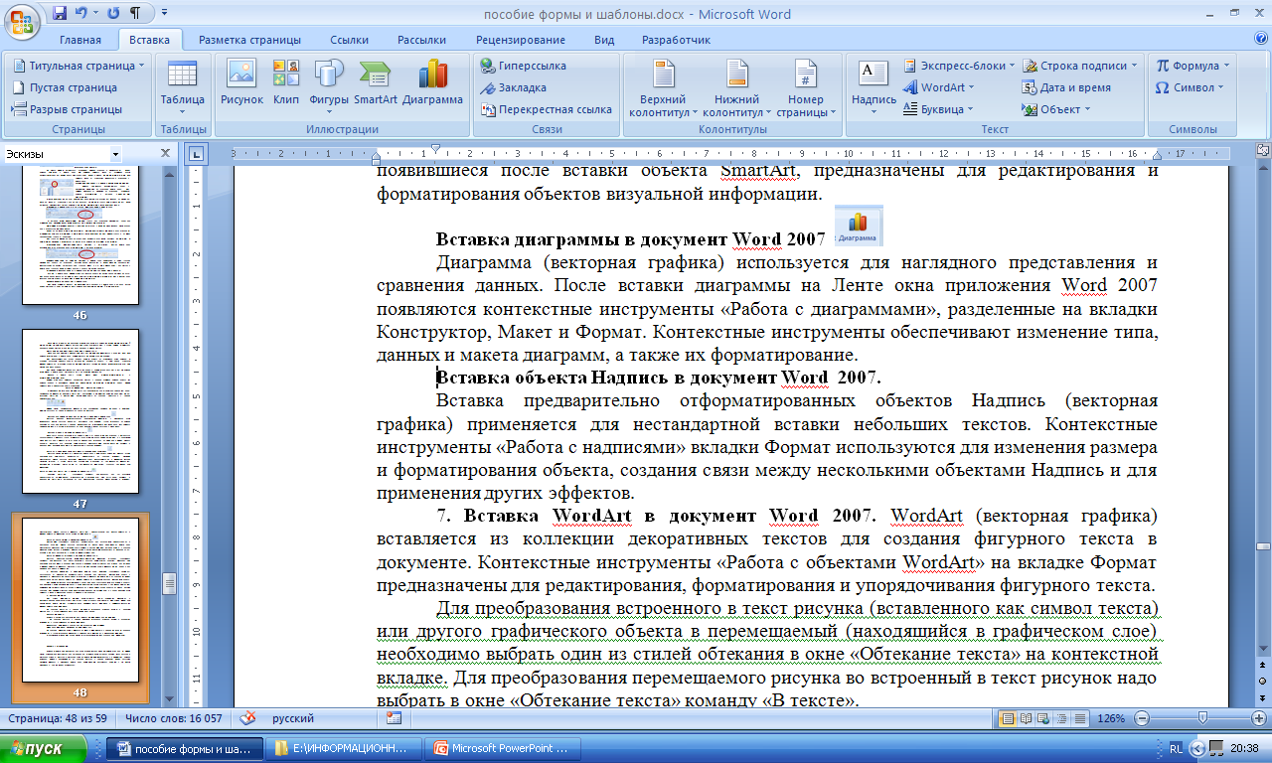Switch to Главная ribbon tab
The width and height of the screenshot is (1272, 763).
point(80,40)
